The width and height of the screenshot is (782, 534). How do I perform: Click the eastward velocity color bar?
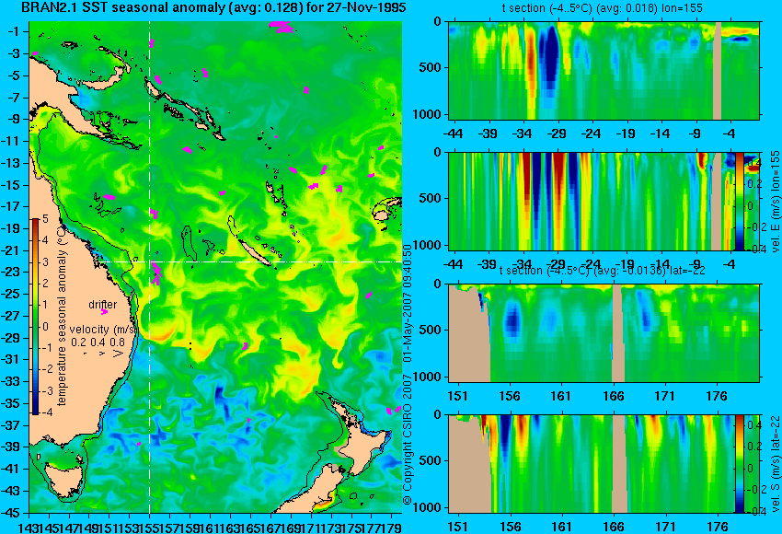coord(739,201)
